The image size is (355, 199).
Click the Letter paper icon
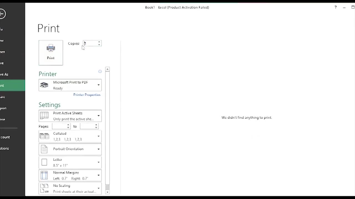44,162
